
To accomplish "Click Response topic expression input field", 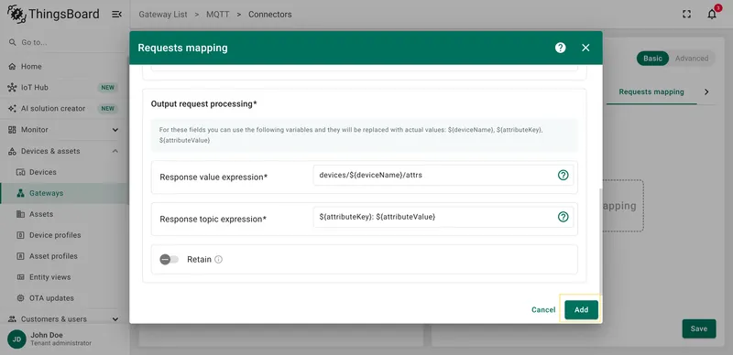I will [443, 217].
